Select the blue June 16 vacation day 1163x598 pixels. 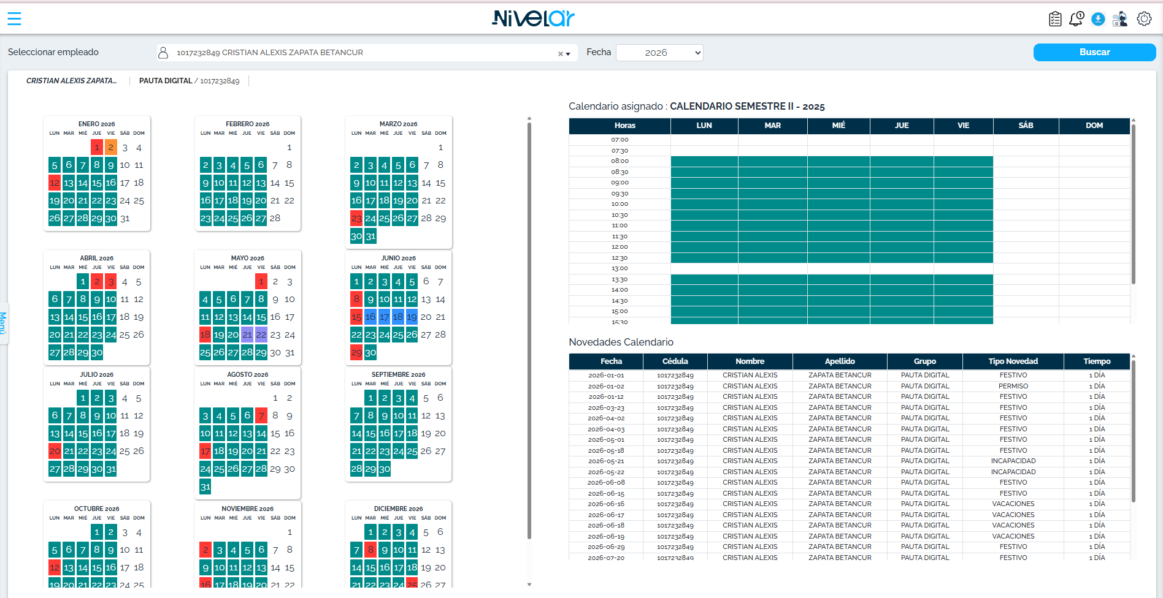(370, 317)
